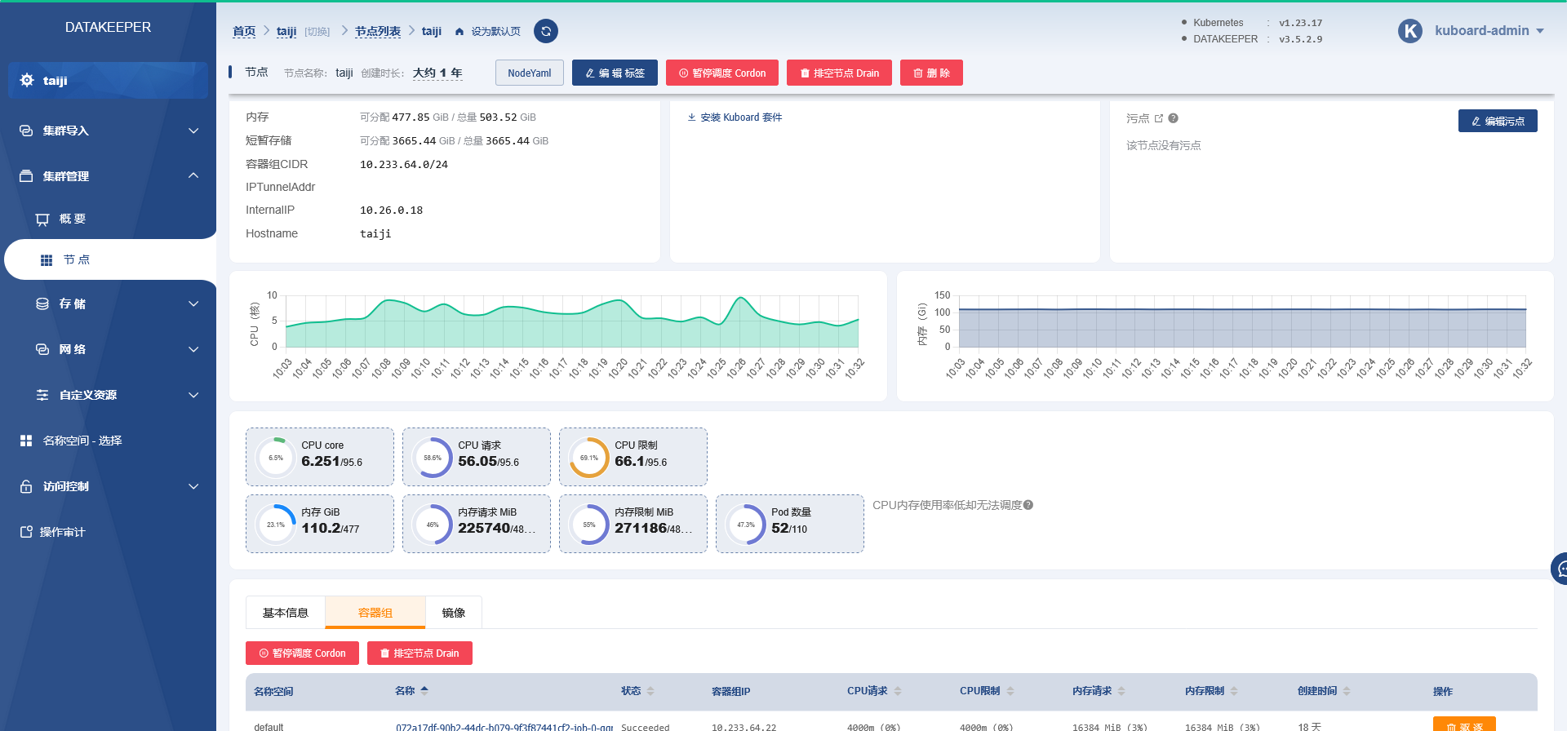1567x731 pixels.
Task: Switch to the 基本信息 tab
Action: pos(285,613)
